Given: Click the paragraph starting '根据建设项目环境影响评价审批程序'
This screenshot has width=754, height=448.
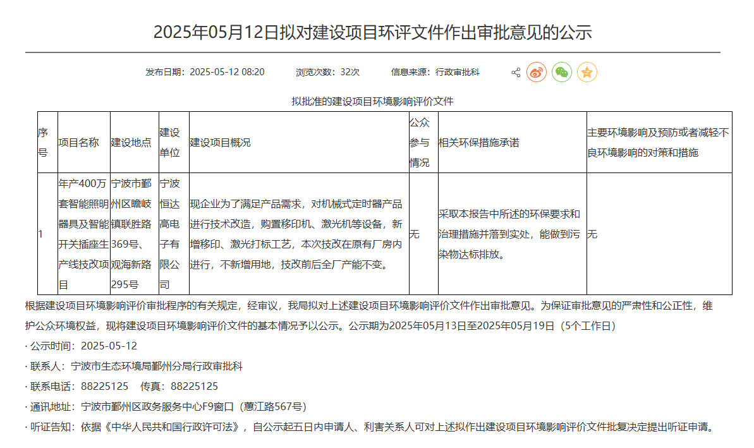Looking at the screenshot, I should 369,316.
